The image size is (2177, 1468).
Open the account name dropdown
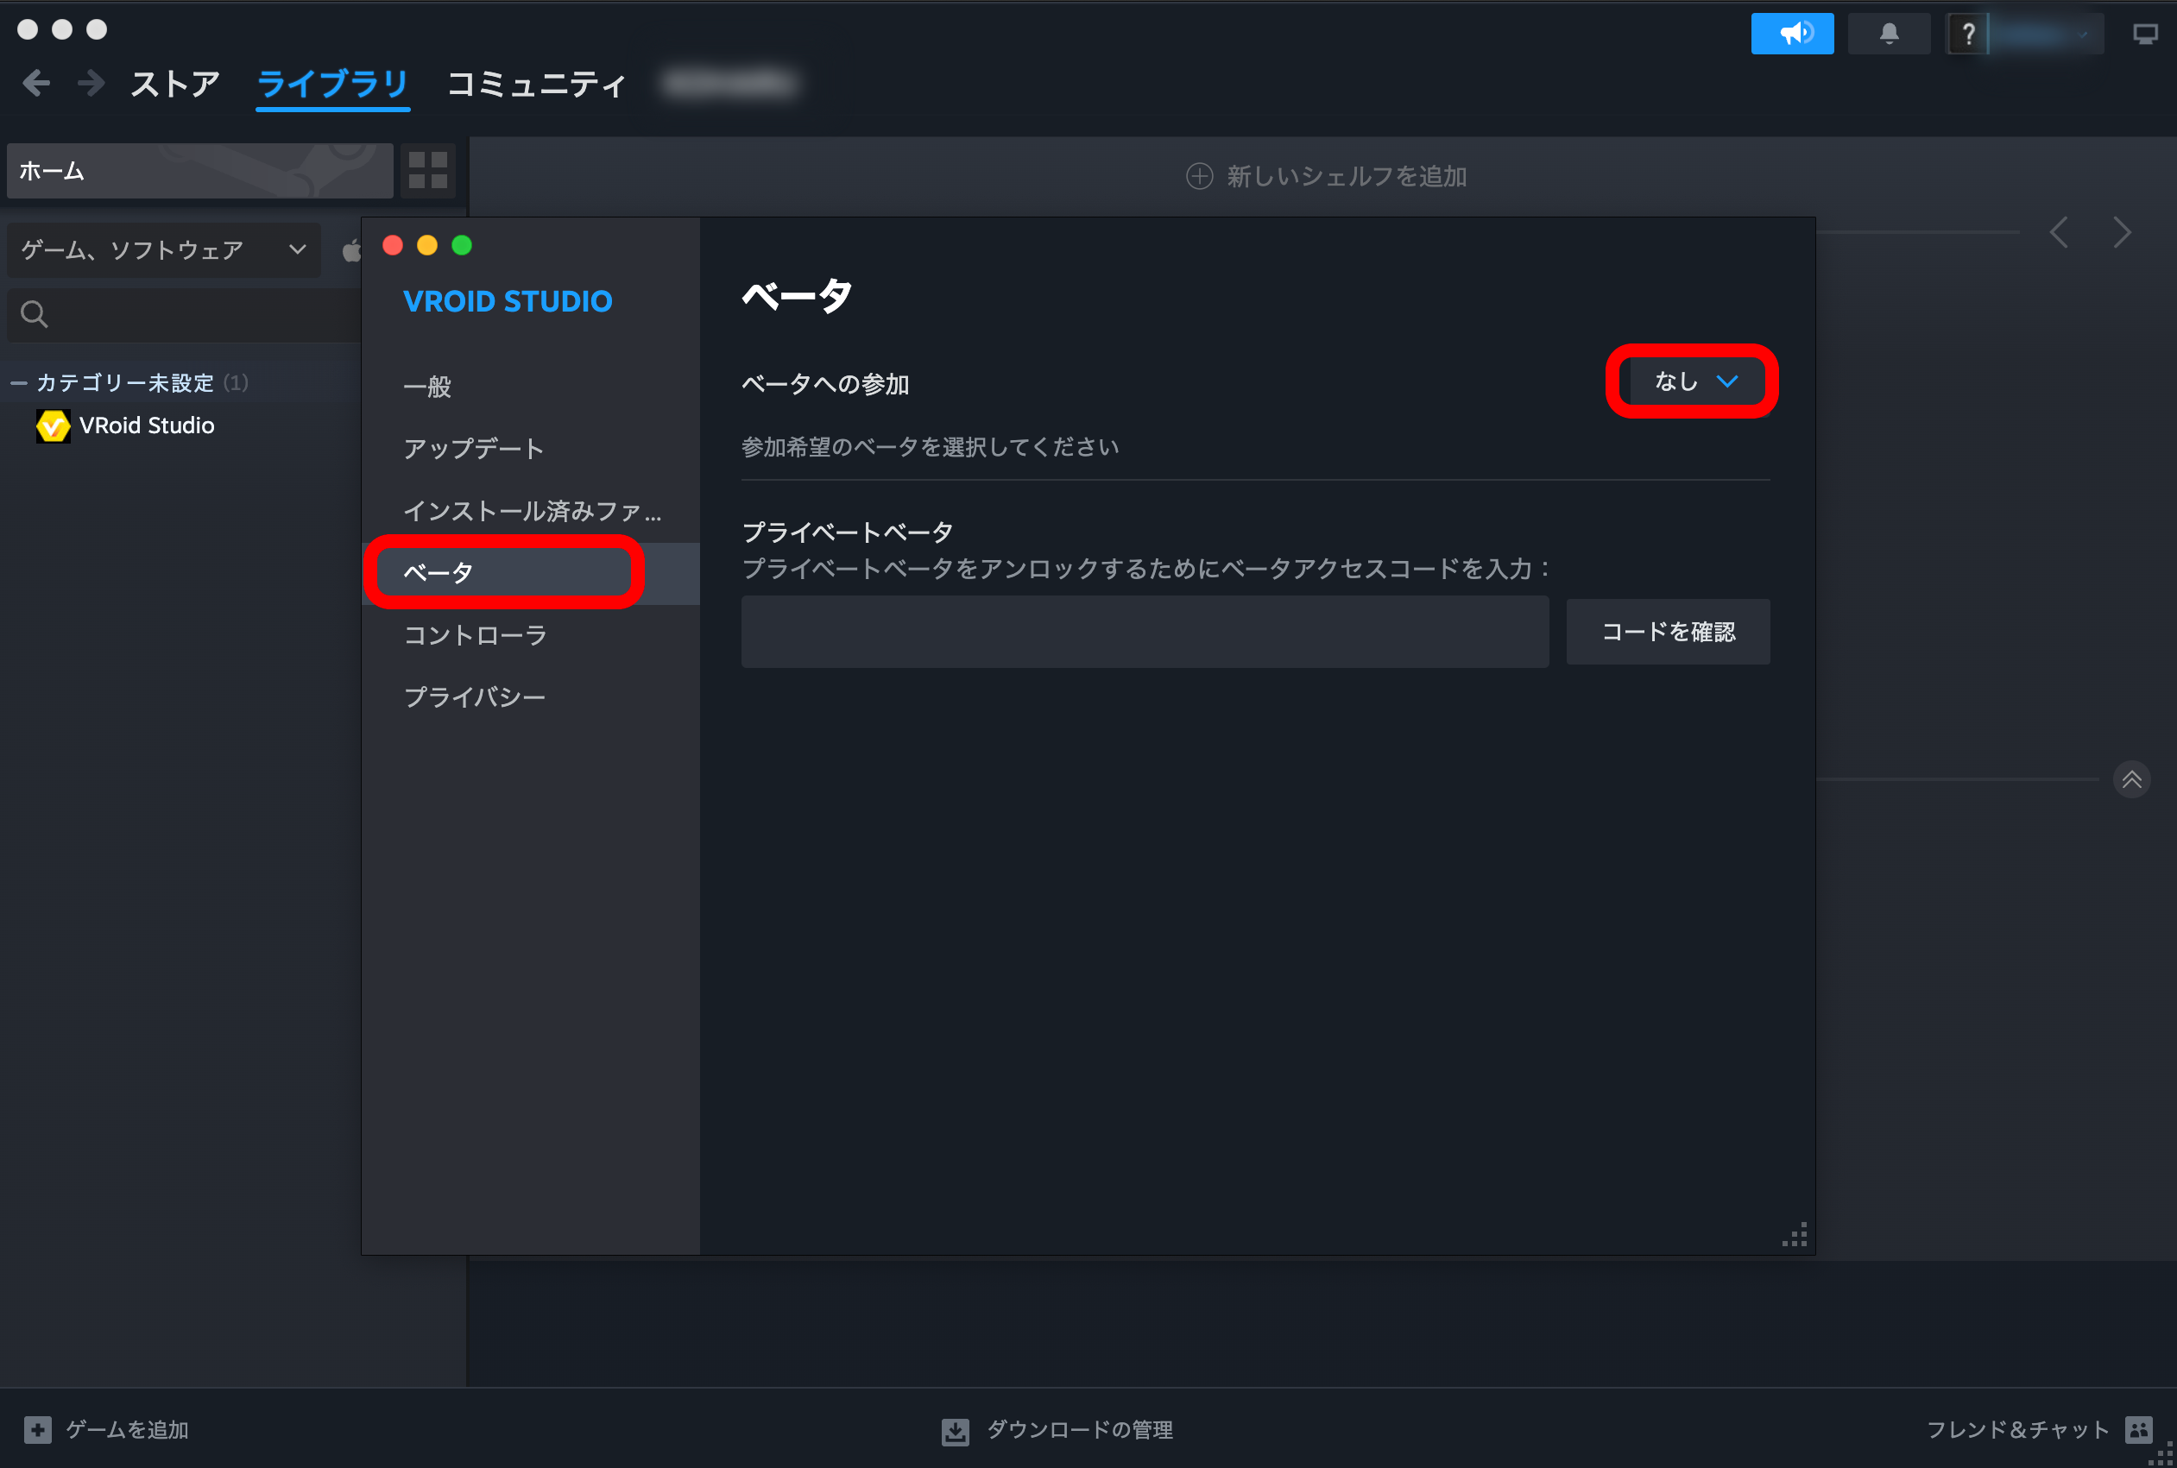click(2046, 34)
